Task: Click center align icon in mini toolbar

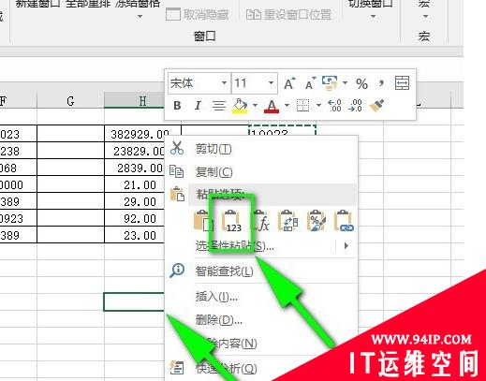Action: (x=219, y=106)
